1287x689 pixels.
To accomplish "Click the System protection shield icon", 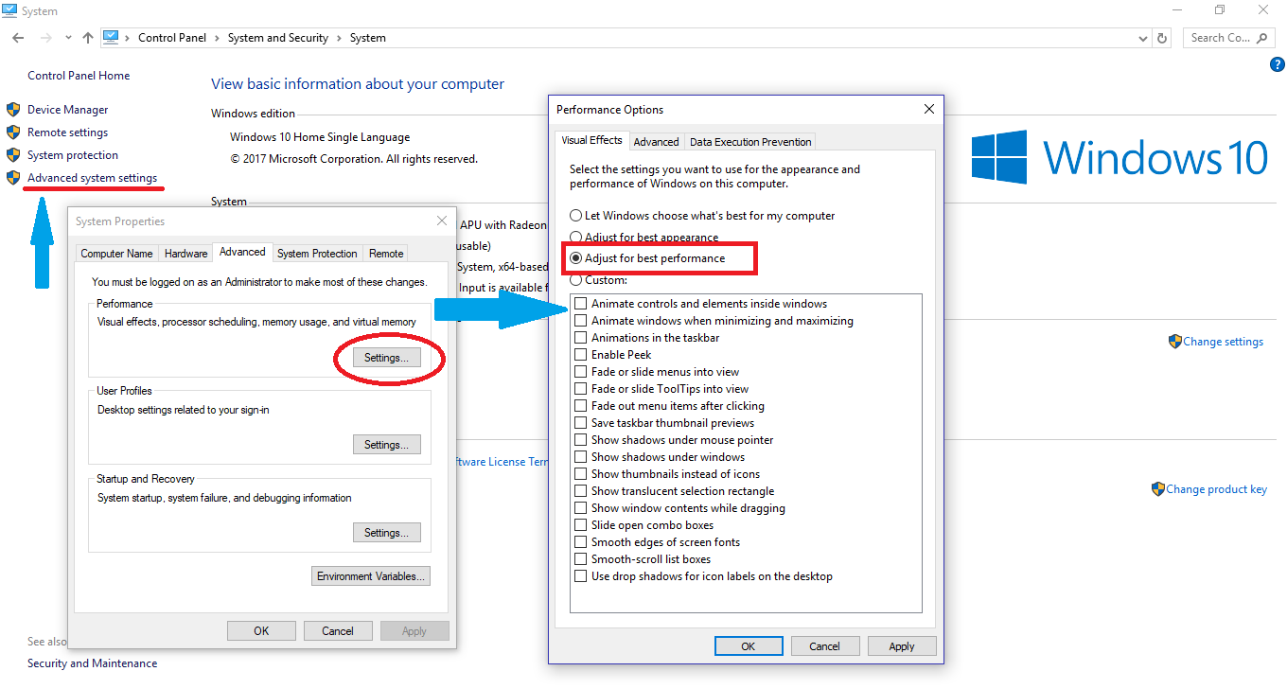I will click(x=13, y=155).
